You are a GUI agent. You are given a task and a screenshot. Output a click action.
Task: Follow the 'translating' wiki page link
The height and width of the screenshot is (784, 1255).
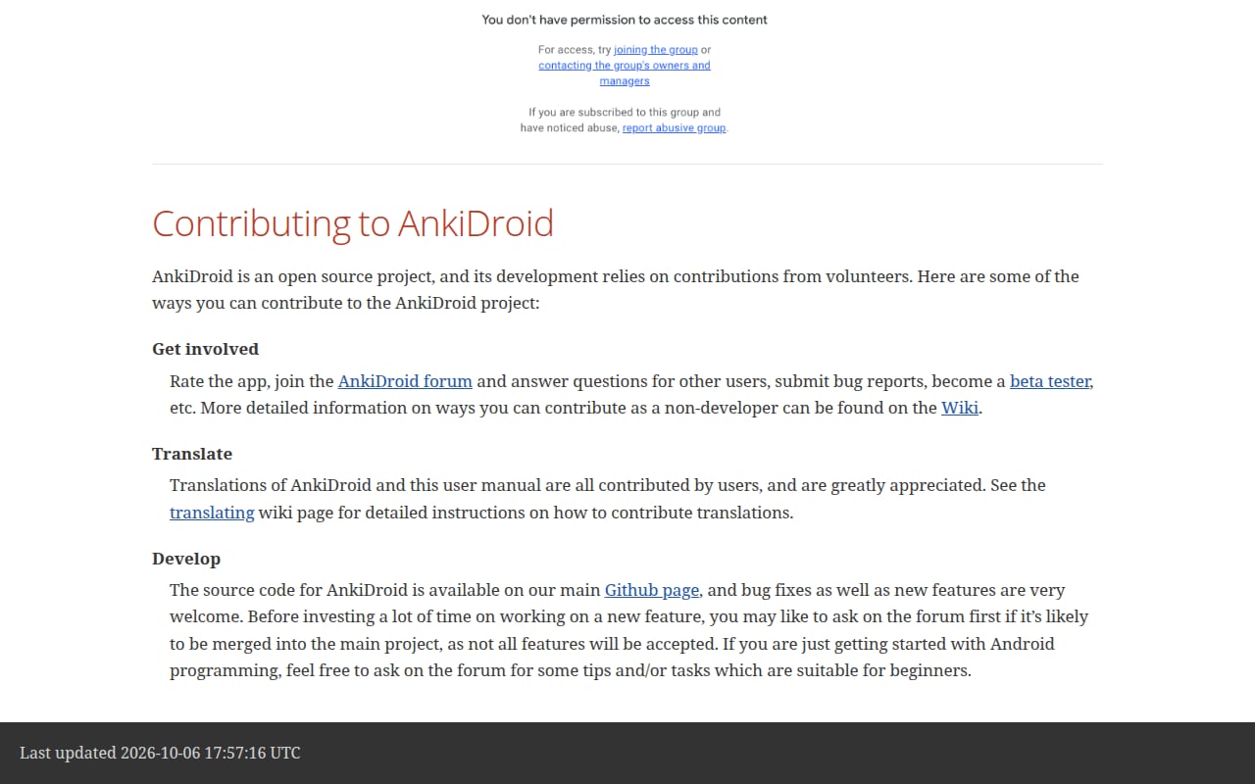(212, 513)
